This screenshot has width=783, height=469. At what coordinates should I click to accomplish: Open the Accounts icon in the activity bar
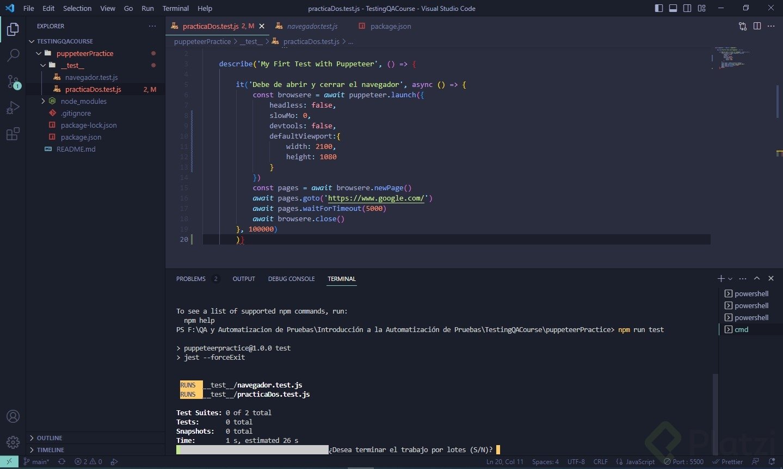(x=13, y=416)
